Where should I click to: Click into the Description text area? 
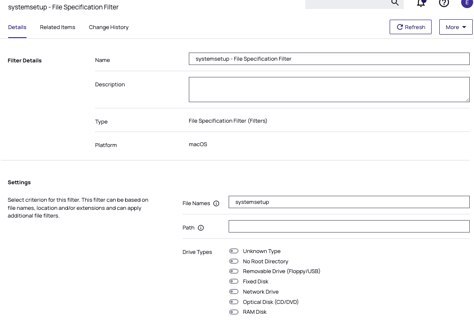[329, 89]
